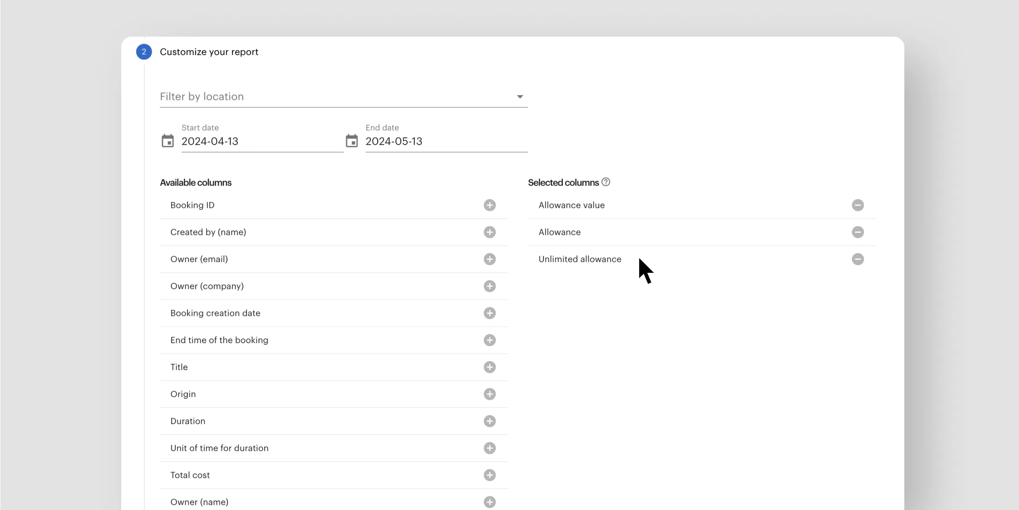1019x510 pixels.
Task: Add the Title column
Action: click(x=490, y=367)
